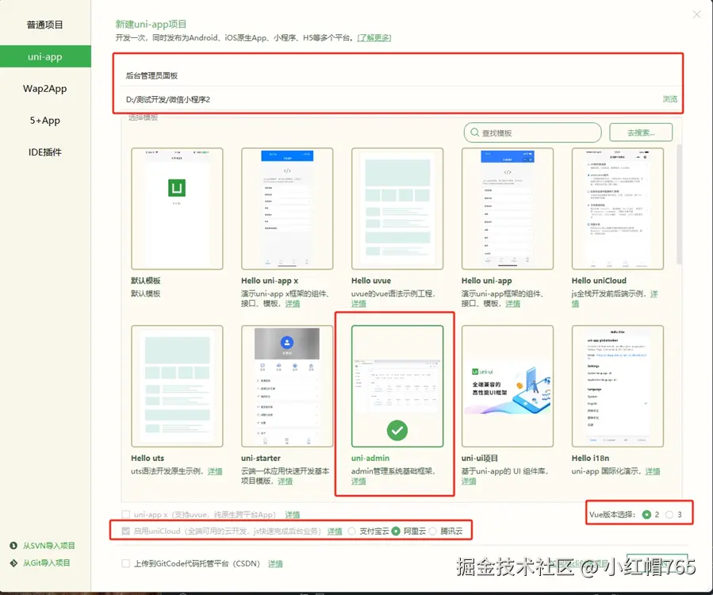
Task: Open the IDE插件 tab
Action: coord(45,152)
